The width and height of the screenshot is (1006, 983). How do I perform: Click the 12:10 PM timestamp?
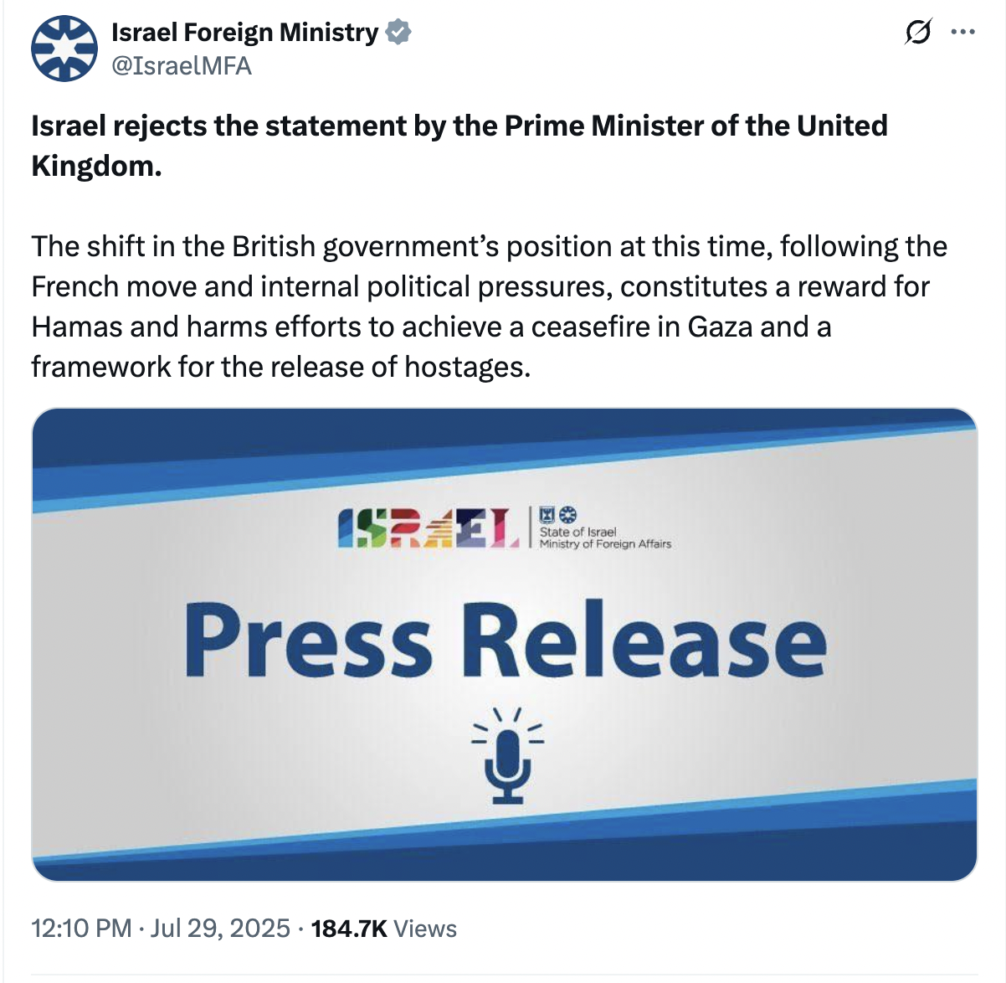click(81, 928)
